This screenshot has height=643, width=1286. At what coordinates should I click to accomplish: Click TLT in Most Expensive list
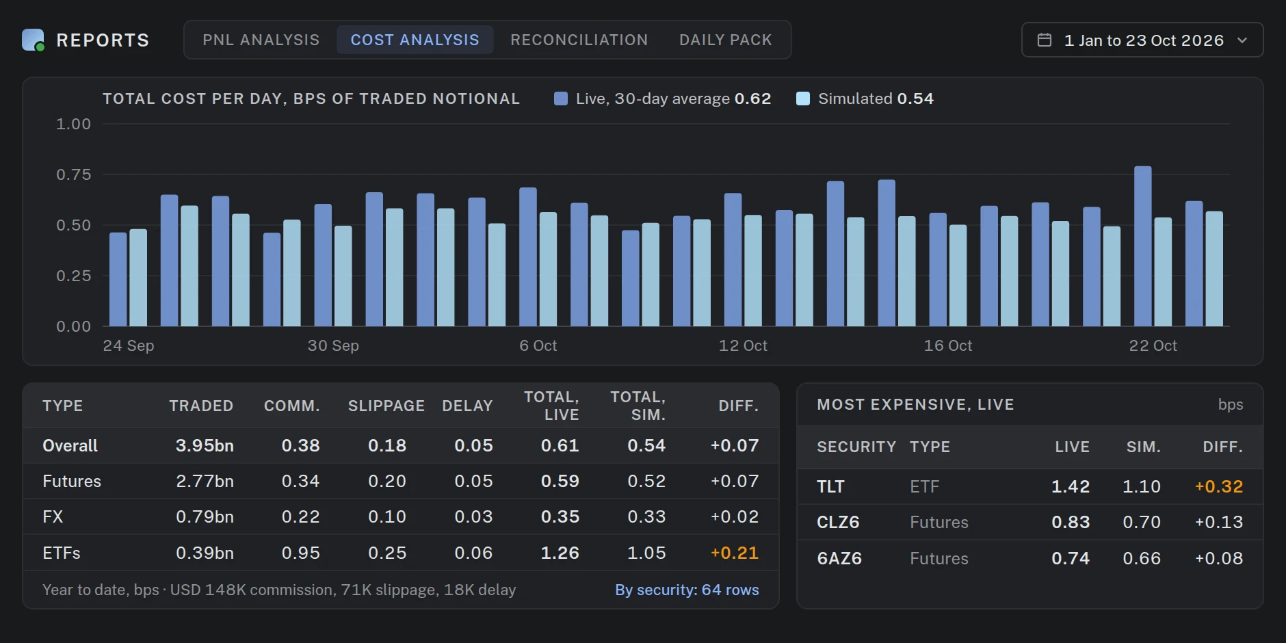point(830,486)
